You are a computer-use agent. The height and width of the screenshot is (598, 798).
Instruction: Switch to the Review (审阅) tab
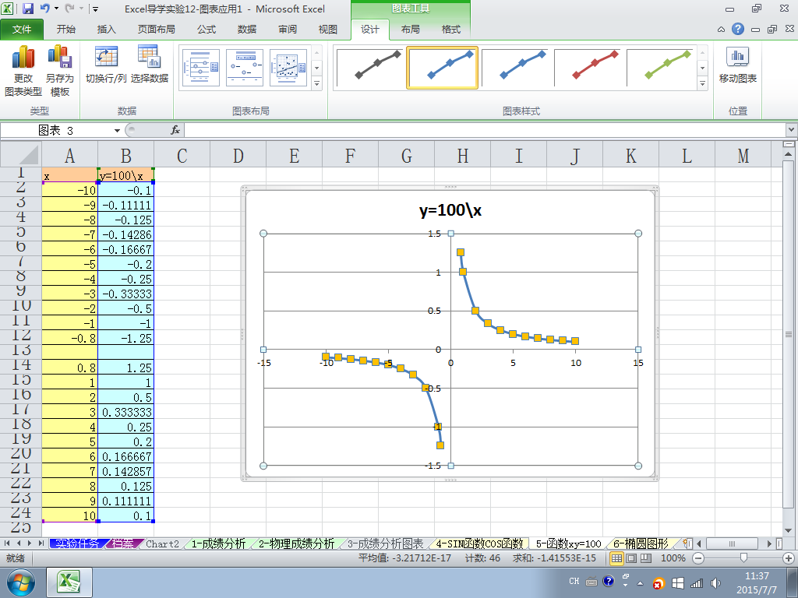288,29
